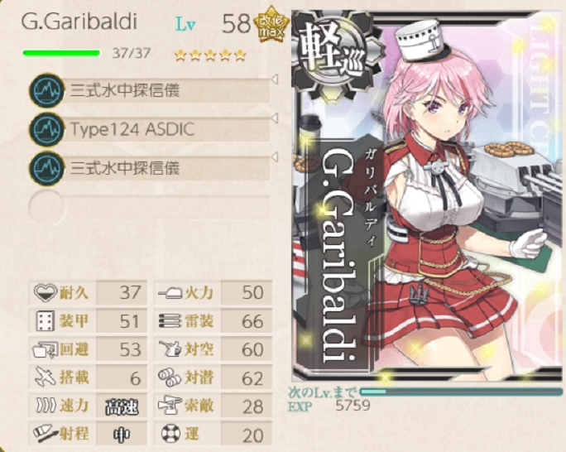
Task: Click the sonar icon beside Type124 ASDIC
Action: pyautogui.click(x=47, y=129)
